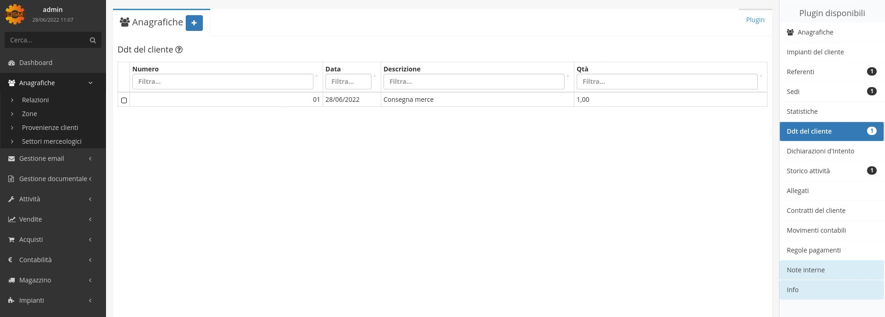This screenshot has width=885, height=317.
Task: Click the Acquisti shopping cart icon
Action: (12, 240)
